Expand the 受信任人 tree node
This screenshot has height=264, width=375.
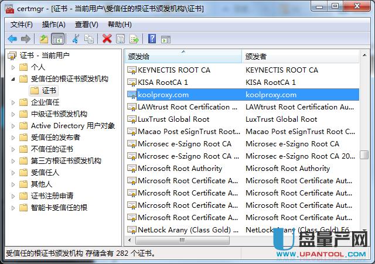(13, 173)
